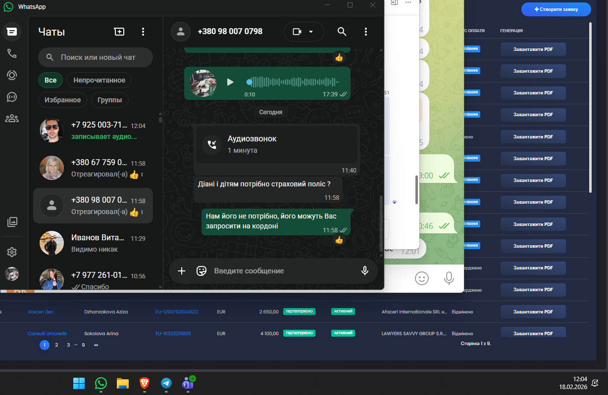Start a video call from chat header

[x=297, y=32]
